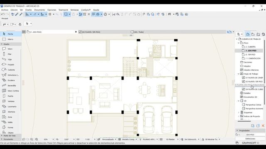
Task: Choose the Puerta door tool
Action: pos(10,96)
